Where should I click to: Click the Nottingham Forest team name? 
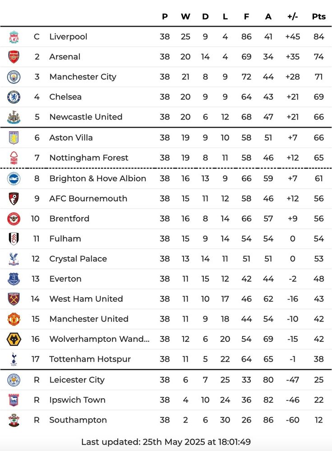(x=89, y=158)
